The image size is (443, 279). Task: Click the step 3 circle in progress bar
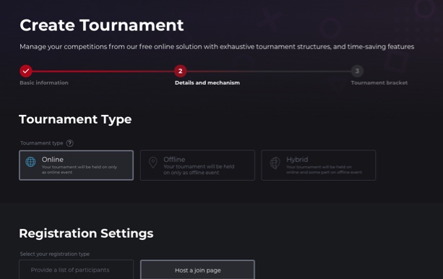(357, 71)
